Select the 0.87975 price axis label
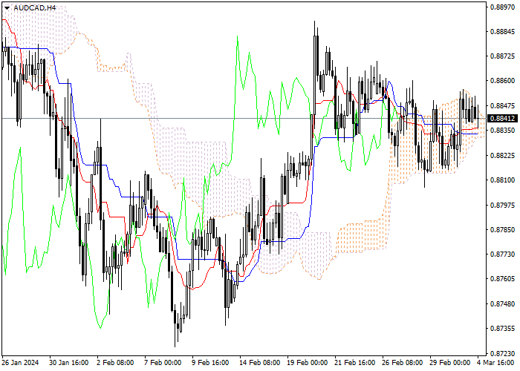The width and height of the screenshot is (520, 371). pos(502,205)
